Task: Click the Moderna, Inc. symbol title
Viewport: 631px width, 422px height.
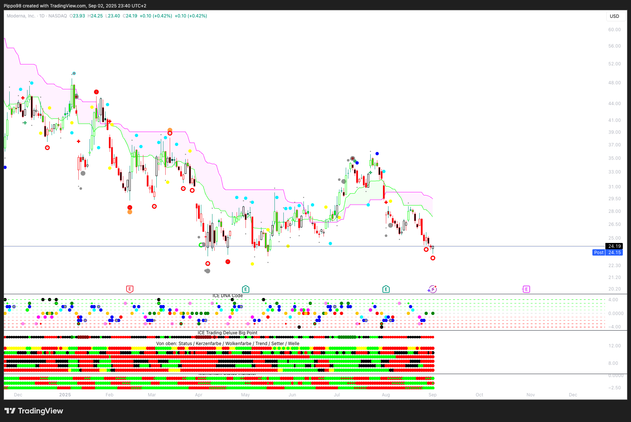Action: click(x=21, y=16)
